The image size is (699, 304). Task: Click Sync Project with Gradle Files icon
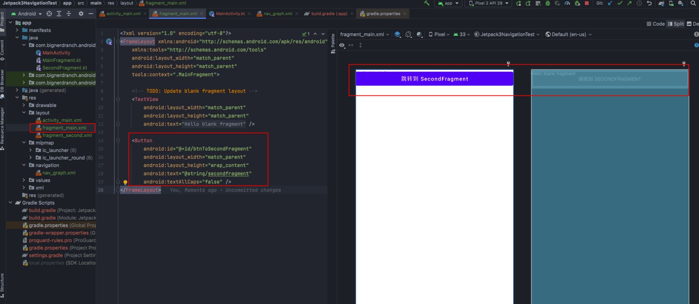(661, 3)
